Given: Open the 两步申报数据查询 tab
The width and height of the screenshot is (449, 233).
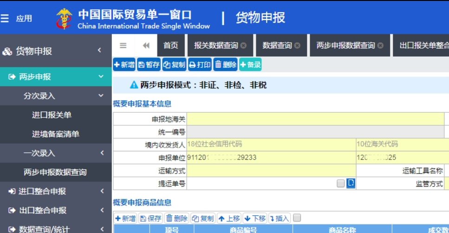Looking at the screenshot, I should pos(345,45).
